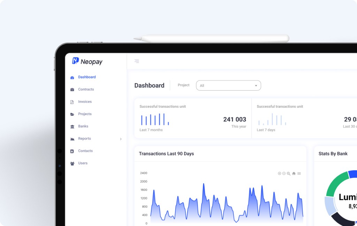Open the chart's hamburger export menu
The image size is (357, 226).
coord(299,173)
